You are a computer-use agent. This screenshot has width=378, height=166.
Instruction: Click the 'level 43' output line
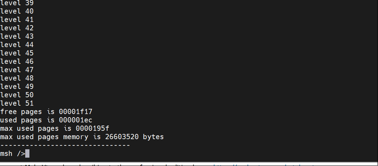(x=17, y=37)
